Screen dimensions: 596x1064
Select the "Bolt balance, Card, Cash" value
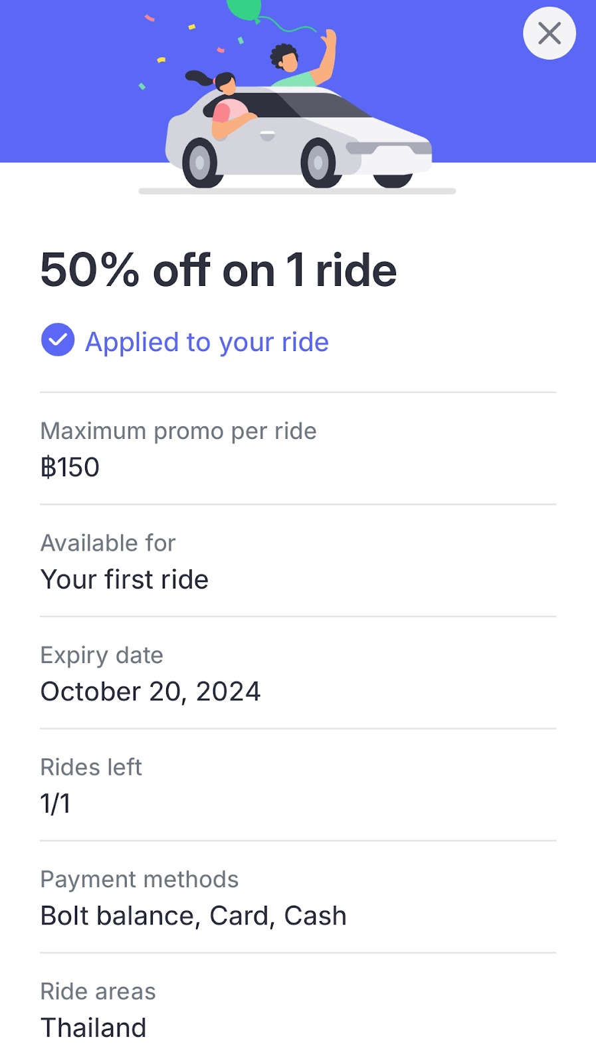193,916
